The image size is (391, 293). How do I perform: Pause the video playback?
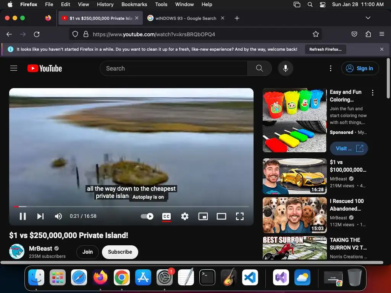point(23,216)
